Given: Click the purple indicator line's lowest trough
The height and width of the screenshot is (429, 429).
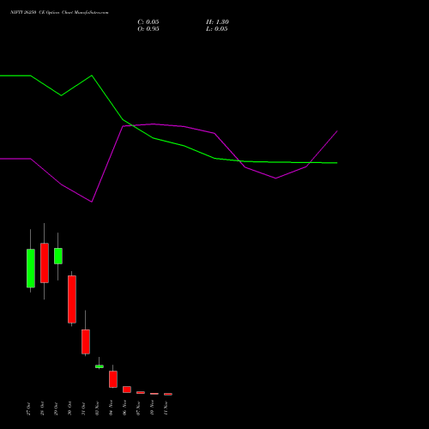Looking at the screenshot, I should (92, 202).
